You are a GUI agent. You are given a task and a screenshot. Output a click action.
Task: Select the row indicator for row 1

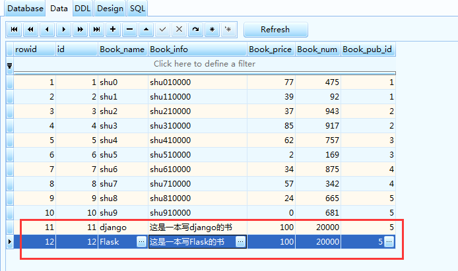pos(10,82)
